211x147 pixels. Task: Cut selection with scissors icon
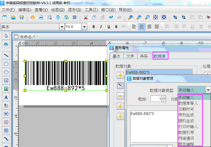[x=86, y=17]
